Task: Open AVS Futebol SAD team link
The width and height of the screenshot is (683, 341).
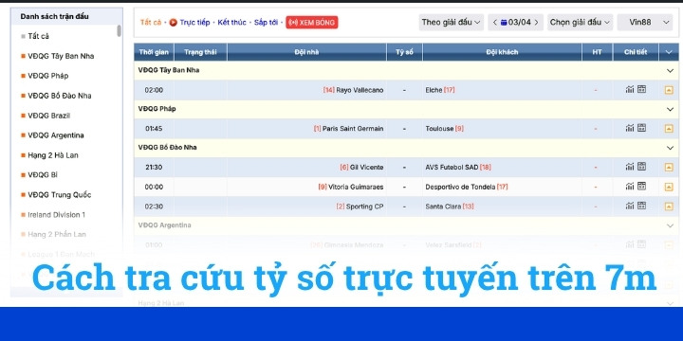Action: tap(452, 168)
